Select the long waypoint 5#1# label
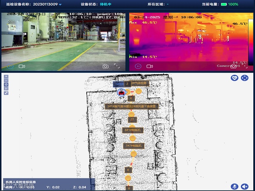The width and height of the screenshot is (255, 191). click(x=132, y=107)
